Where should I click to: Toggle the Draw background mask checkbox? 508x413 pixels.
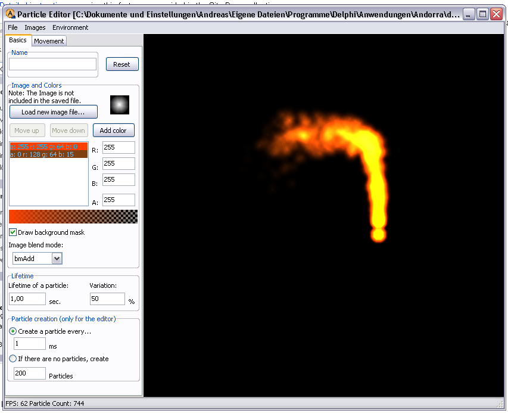click(13, 232)
